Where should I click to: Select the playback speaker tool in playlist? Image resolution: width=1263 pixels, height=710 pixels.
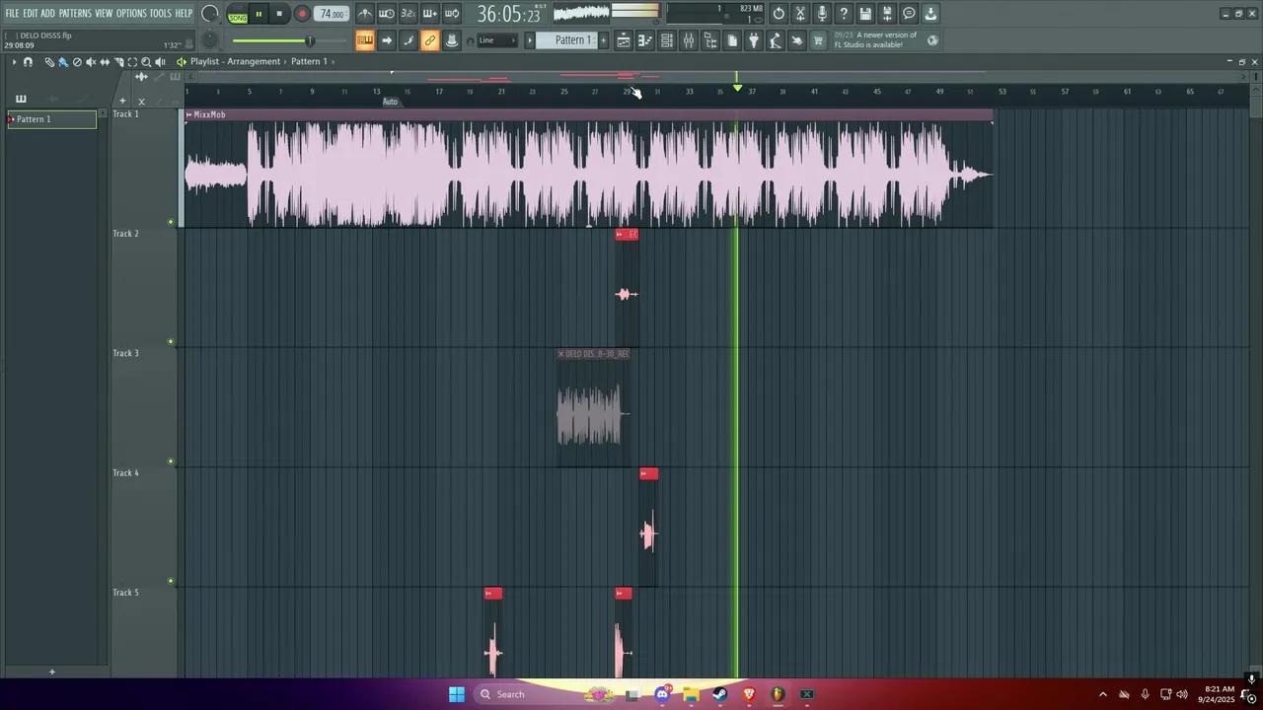pos(160,62)
